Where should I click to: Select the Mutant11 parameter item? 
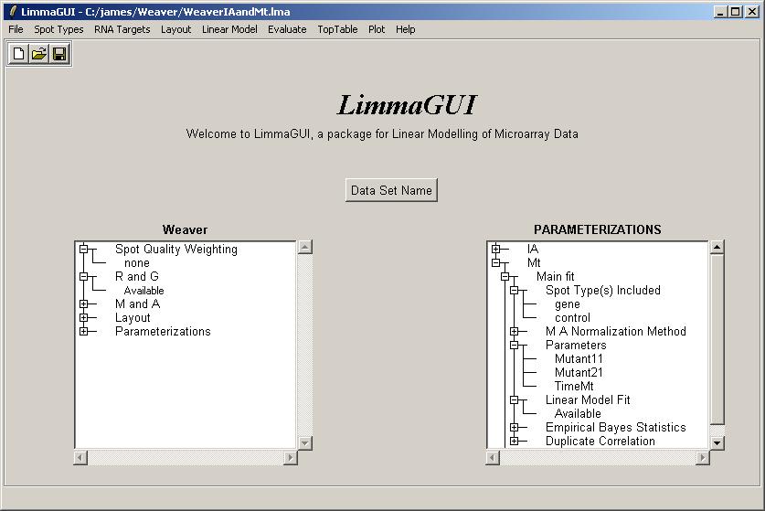(x=579, y=358)
